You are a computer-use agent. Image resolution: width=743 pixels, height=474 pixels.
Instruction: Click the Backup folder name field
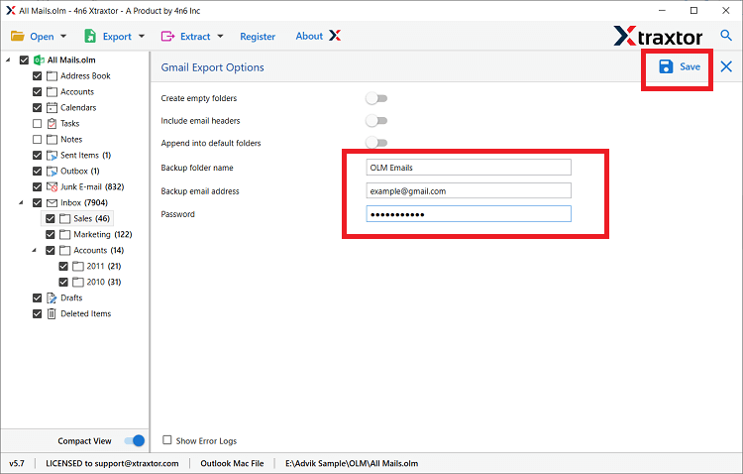[x=469, y=167]
